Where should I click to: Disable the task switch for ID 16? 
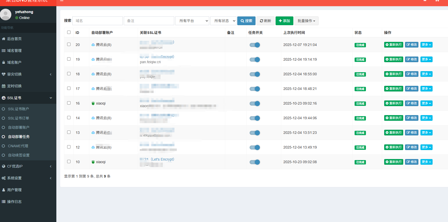point(255,104)
